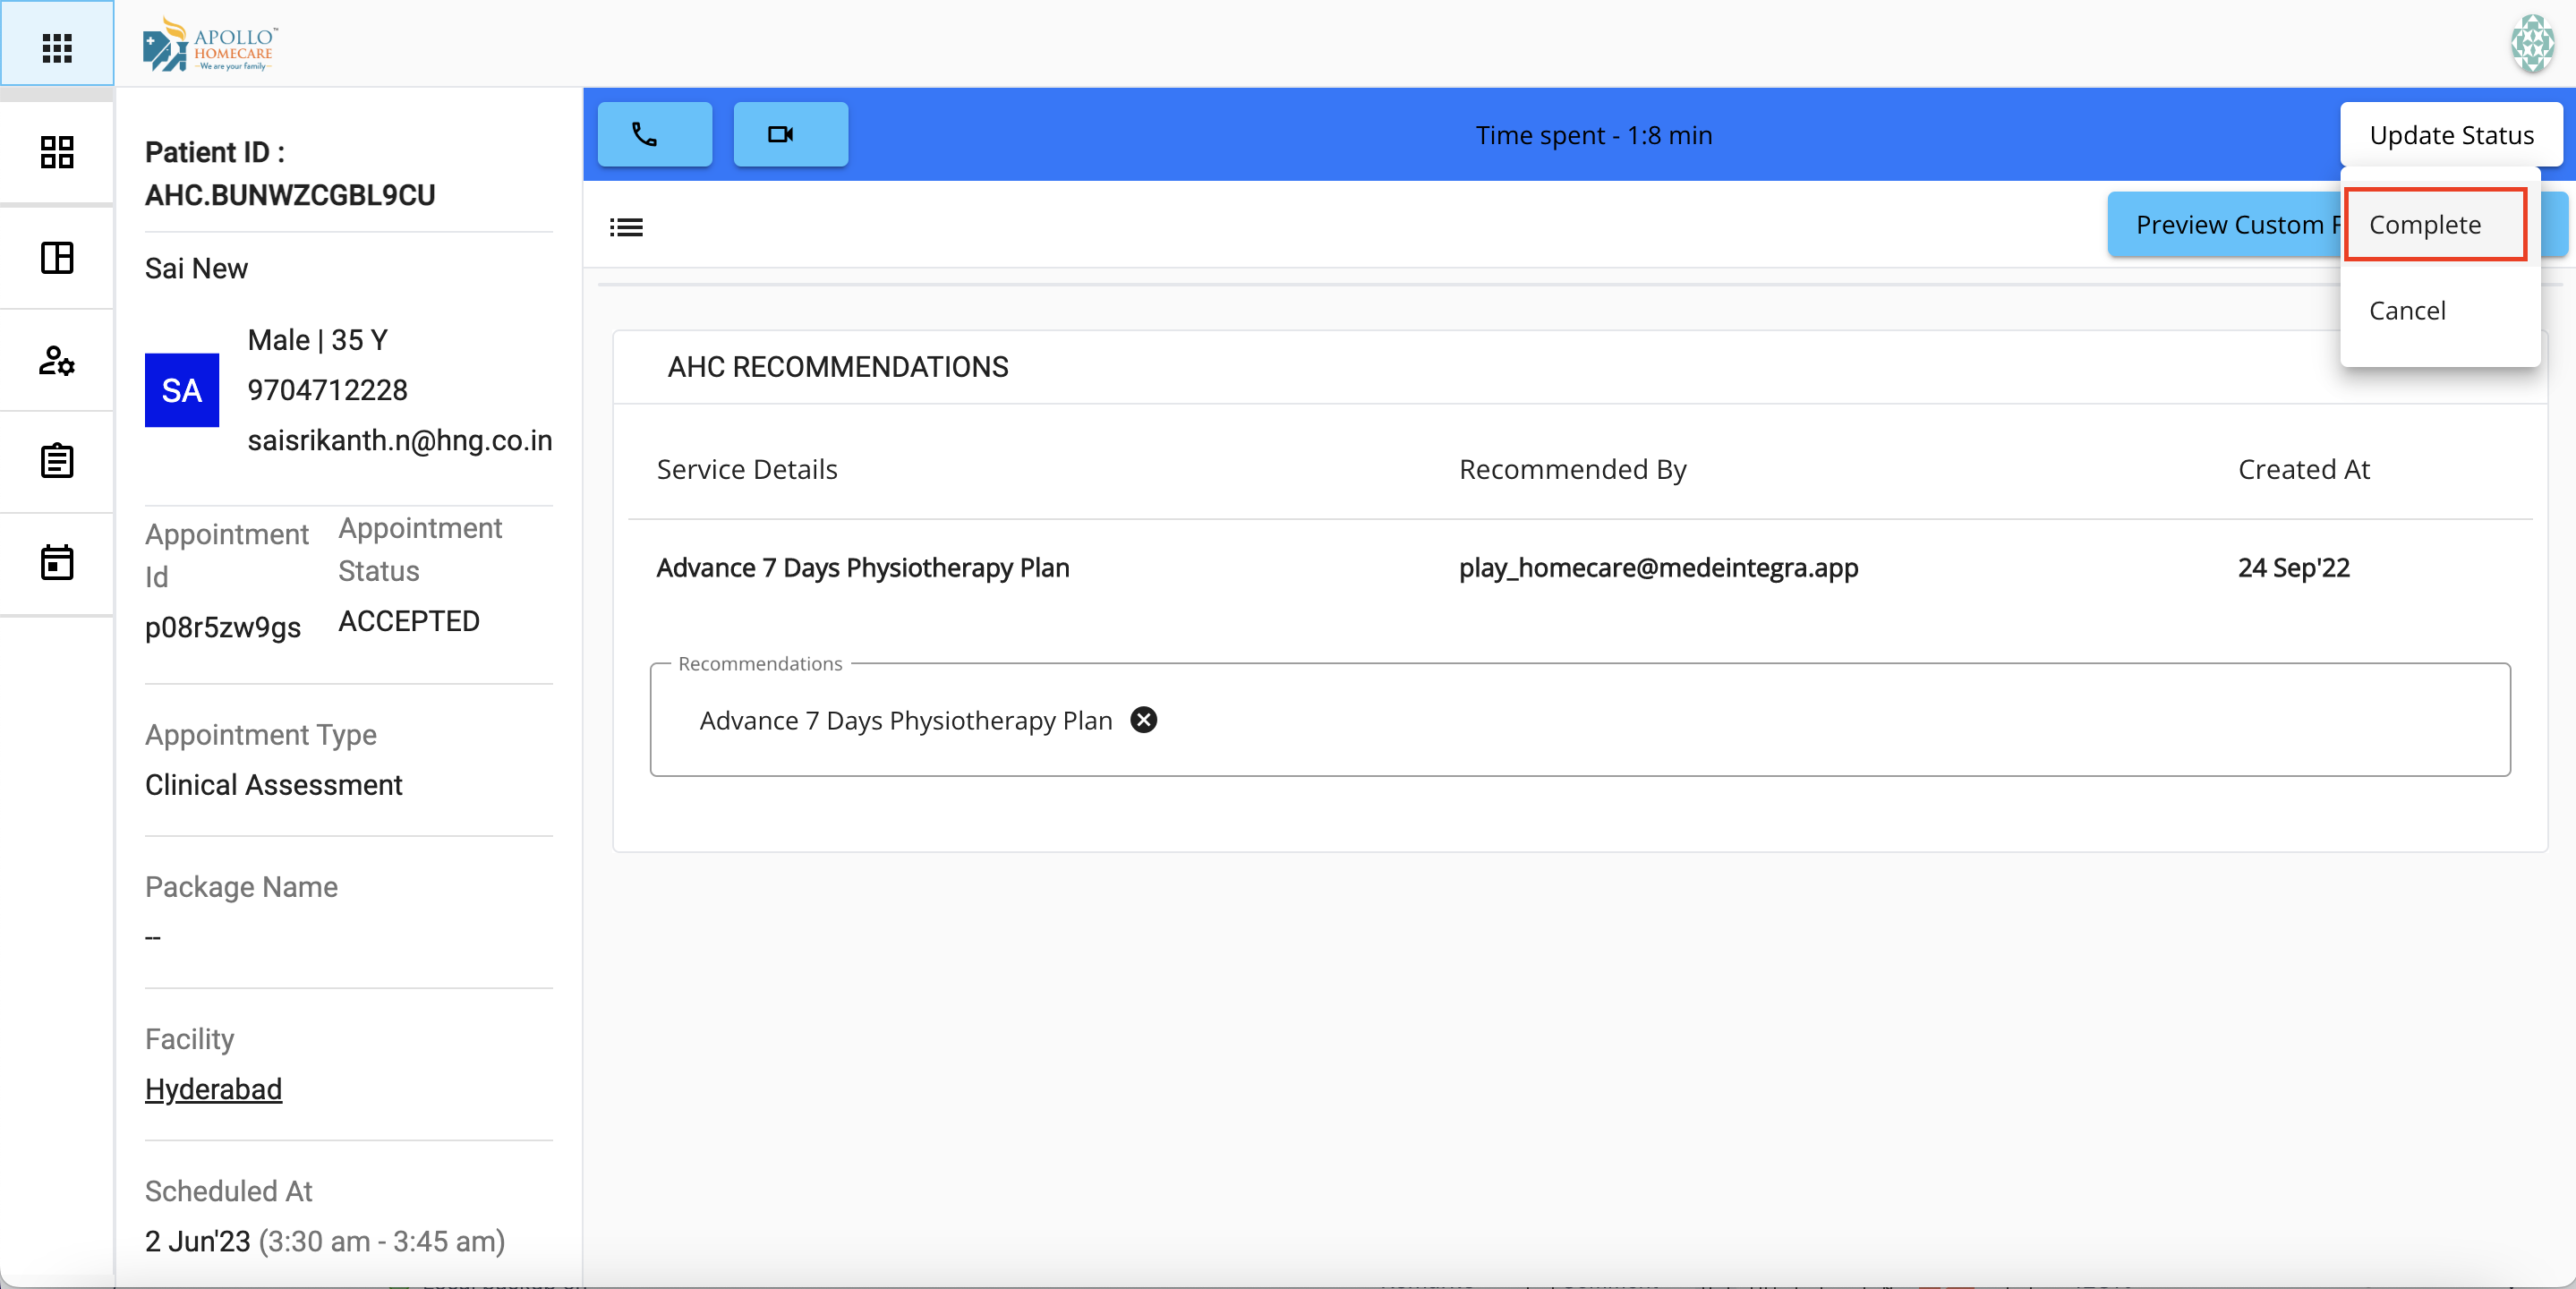Start a phone call with patient

coord(654,134)
